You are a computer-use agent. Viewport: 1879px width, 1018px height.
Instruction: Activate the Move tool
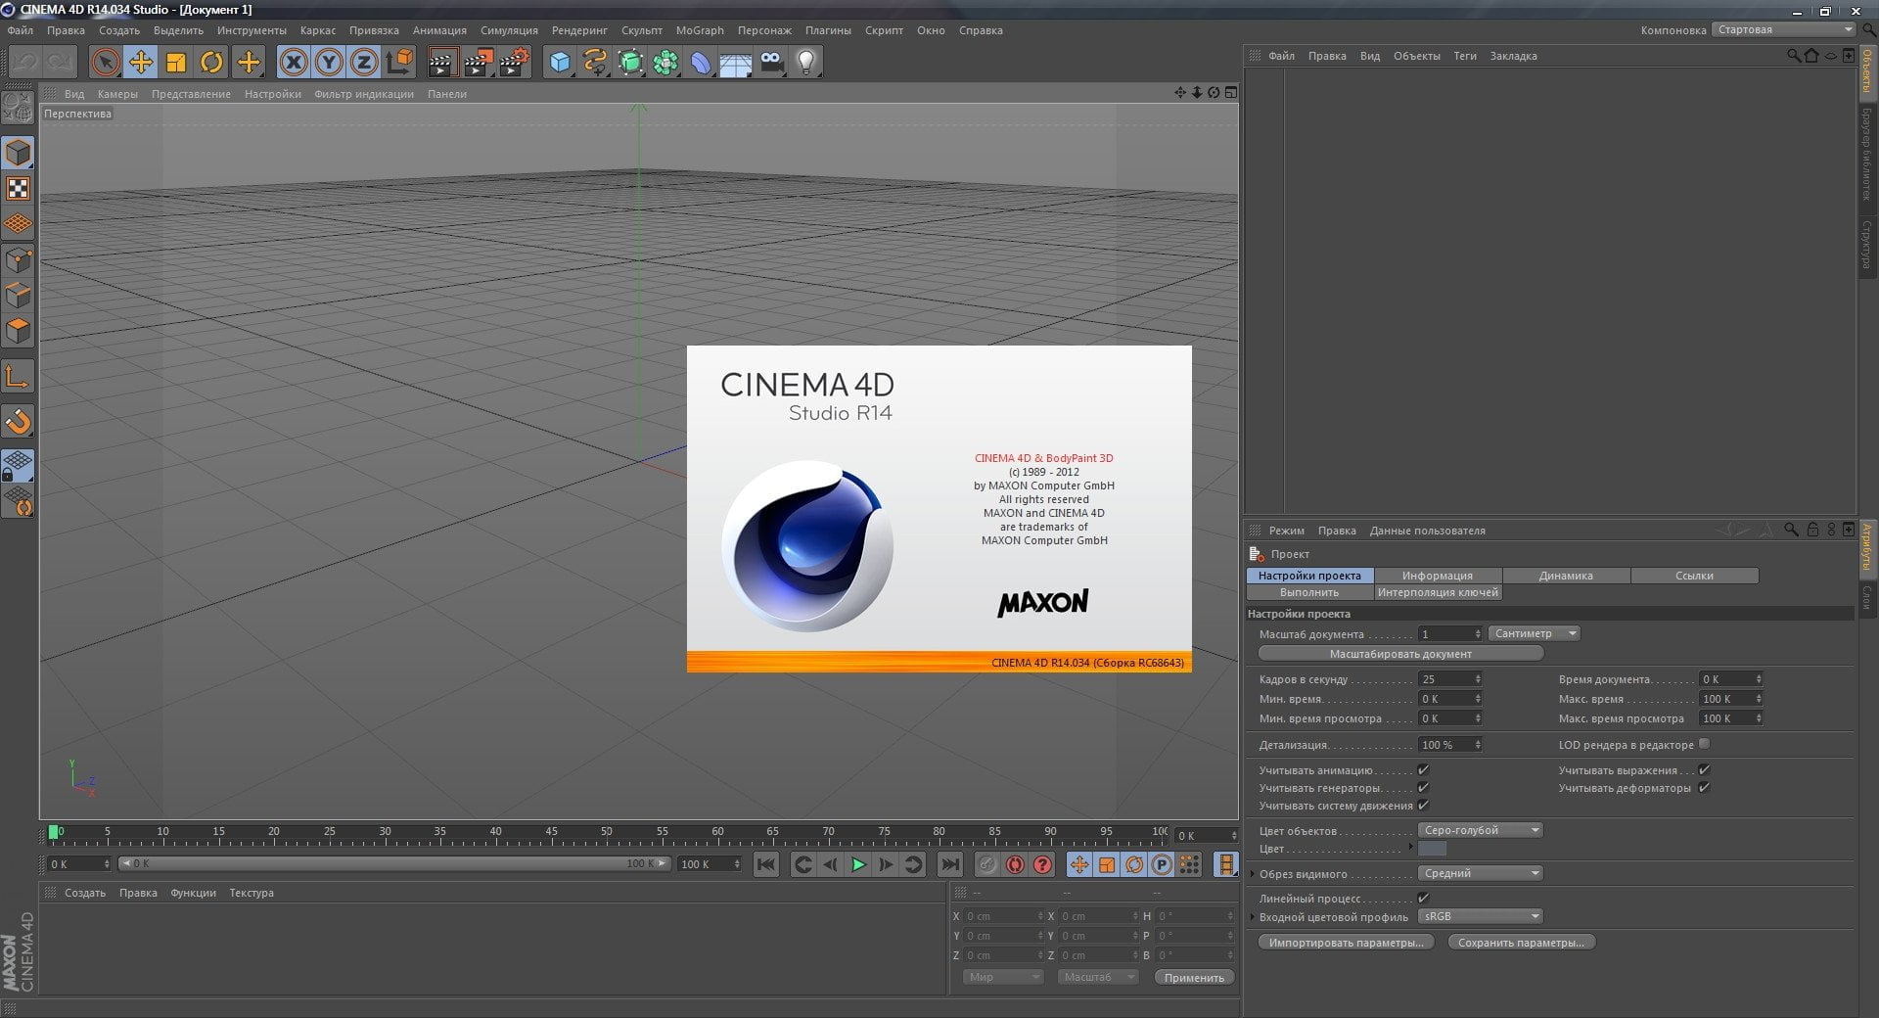(x=141, y=63)
